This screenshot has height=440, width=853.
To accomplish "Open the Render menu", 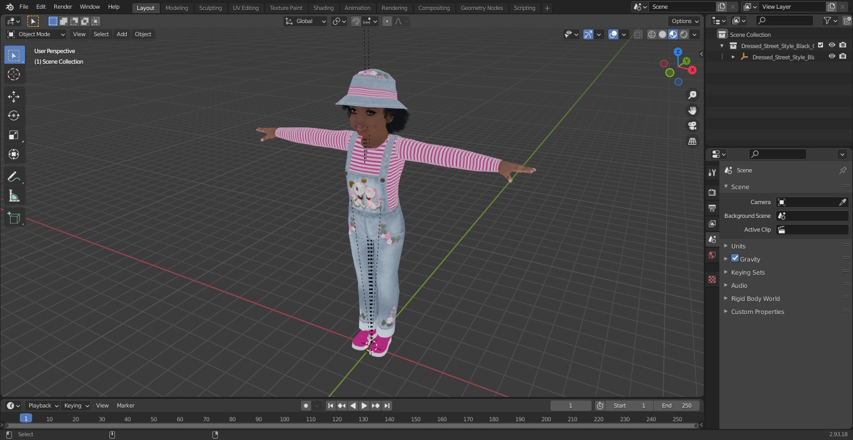I will click(62, 7).
